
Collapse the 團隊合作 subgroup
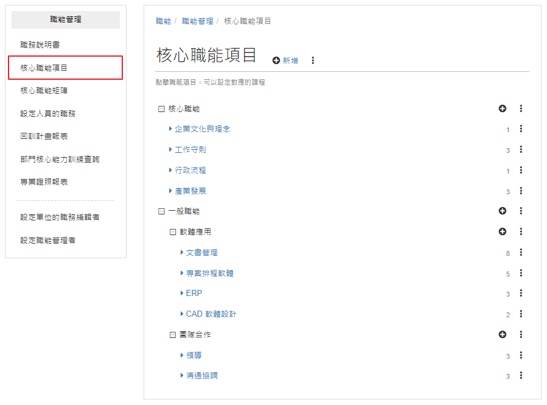point(173,335)
